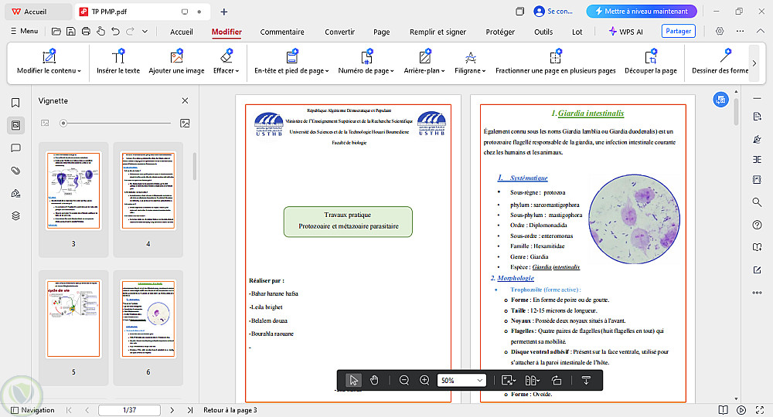Open the 50% zoom level combo box
Image resolution: width=773 pixels, height=417 pixels.
[x=461, y=380]
